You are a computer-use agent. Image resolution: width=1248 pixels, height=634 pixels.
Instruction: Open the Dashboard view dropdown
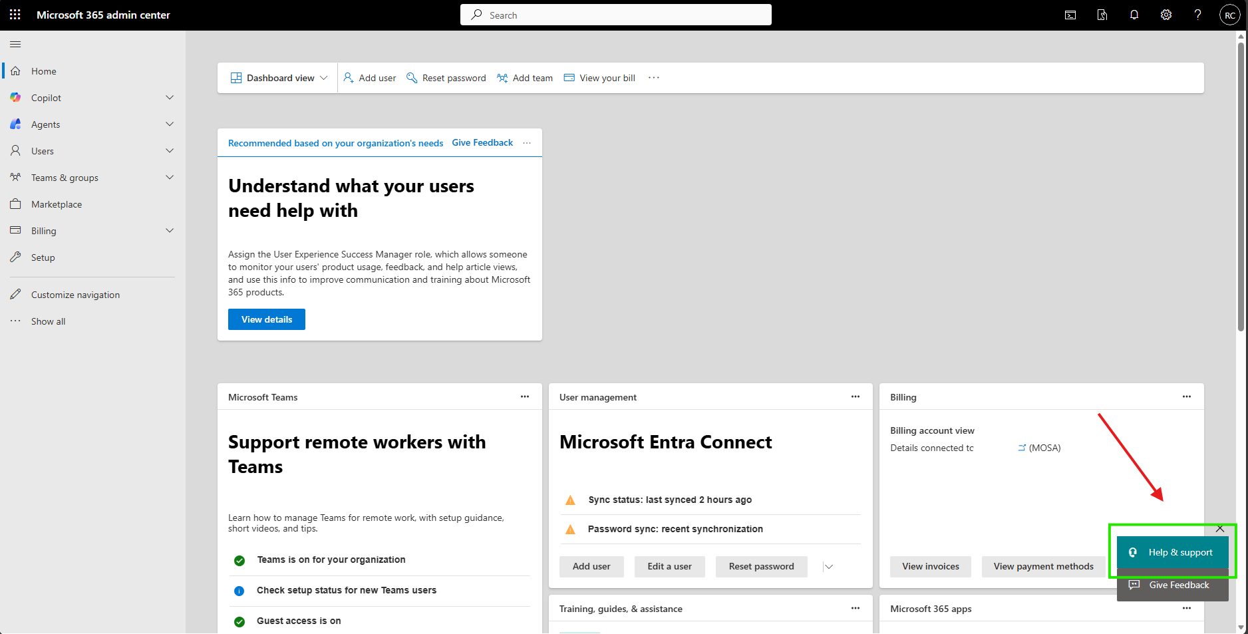click(x=279, y=78)
